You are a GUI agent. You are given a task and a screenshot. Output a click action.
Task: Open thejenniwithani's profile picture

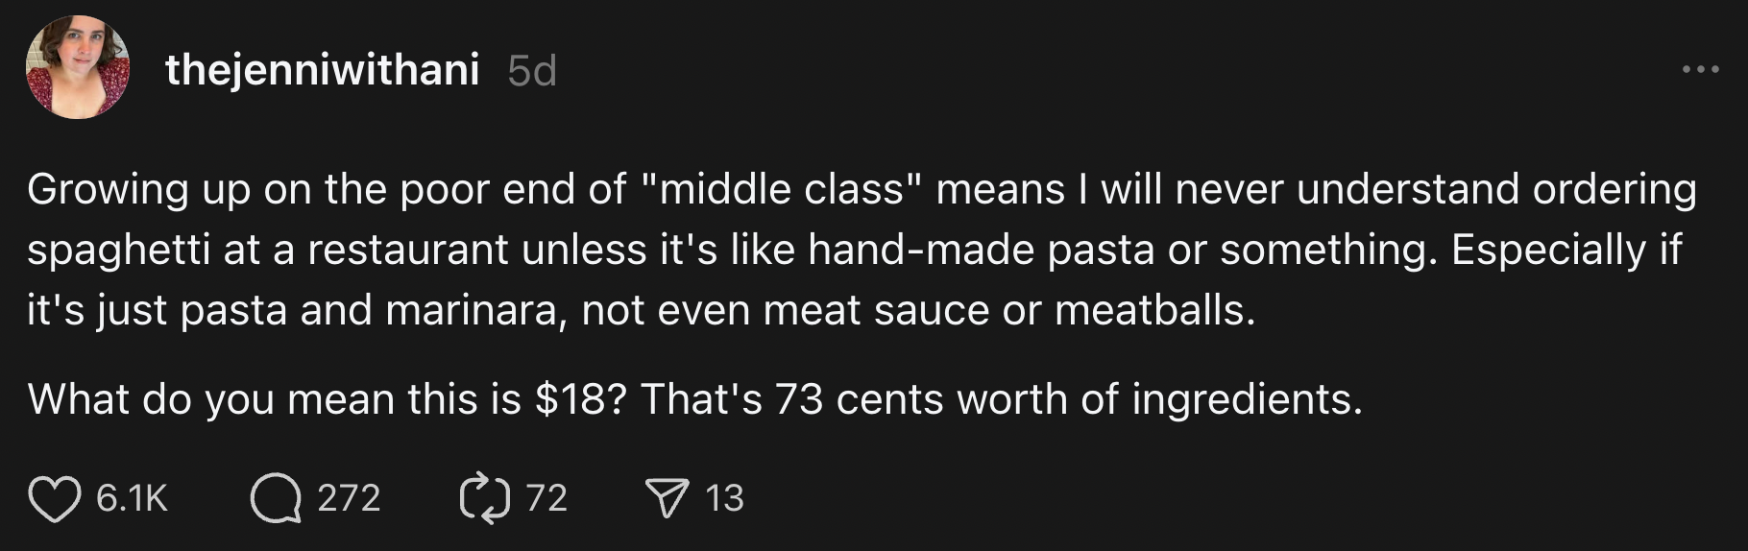(77, 67)
